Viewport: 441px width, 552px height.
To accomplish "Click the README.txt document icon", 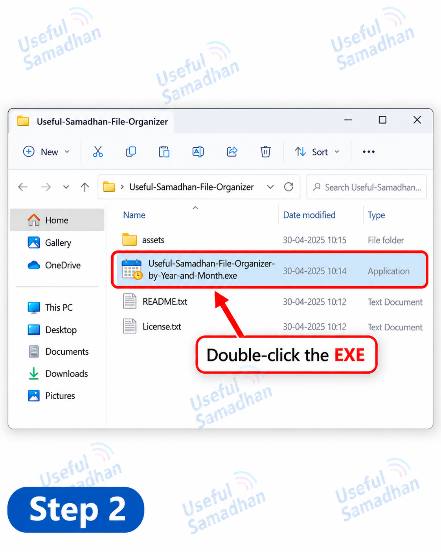I will [130, 301].
